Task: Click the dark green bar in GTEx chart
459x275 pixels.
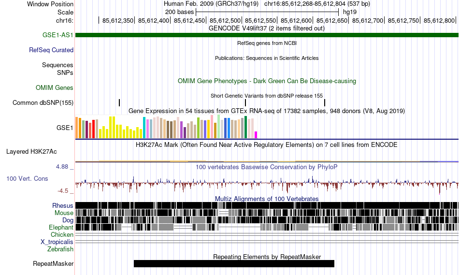Action: 245,127
